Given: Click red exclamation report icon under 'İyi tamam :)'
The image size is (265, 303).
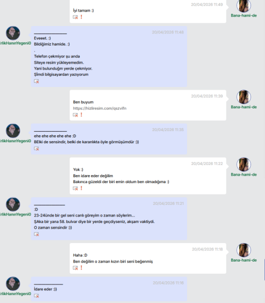Looking at the screenshot, I should [81, 17].
